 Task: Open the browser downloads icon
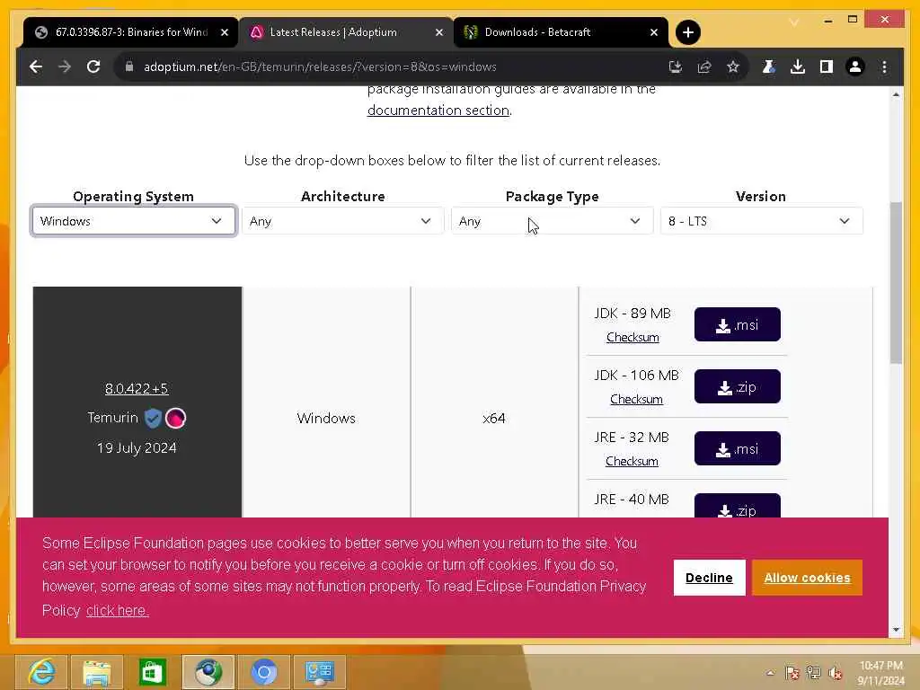click(798, 66)
